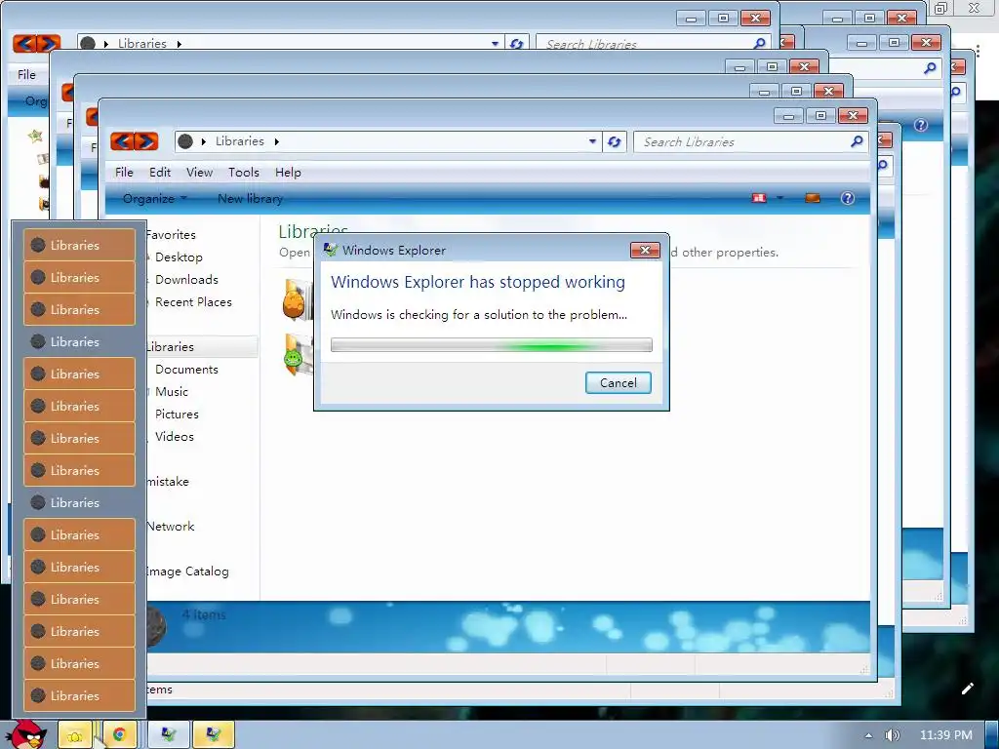999x749 pixels.
Task: Expand the front address bar's history dropdown
Action: pos(592,141)
